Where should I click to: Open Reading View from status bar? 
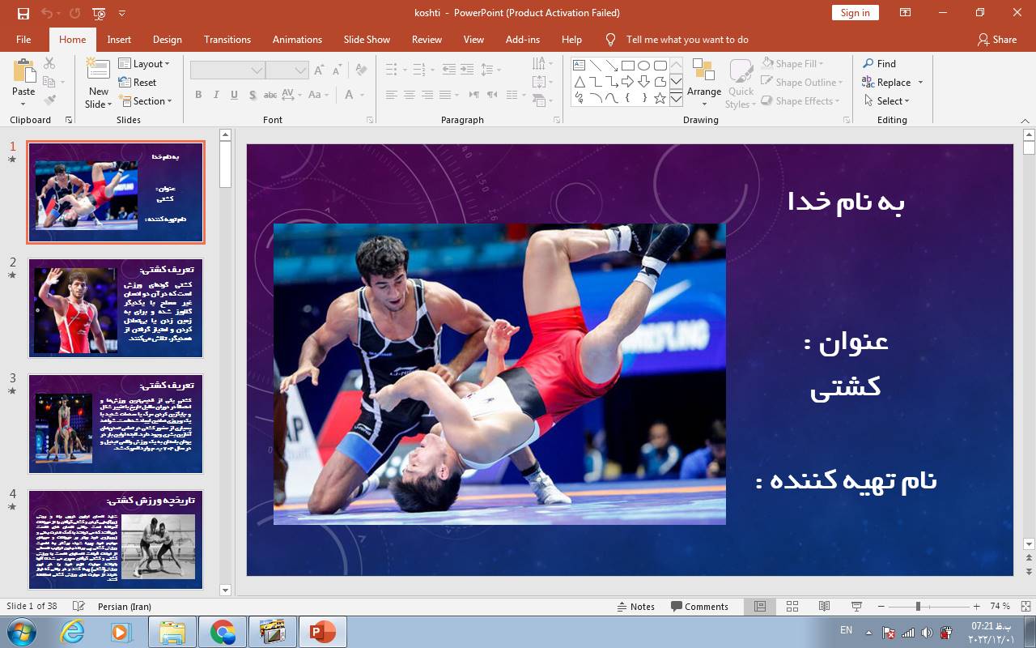pyautogui.click(x=824, y=606)
